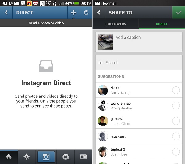Confirm sharing with the green checkmark
This screenshot has height=164, width=185.
(179, 13)
